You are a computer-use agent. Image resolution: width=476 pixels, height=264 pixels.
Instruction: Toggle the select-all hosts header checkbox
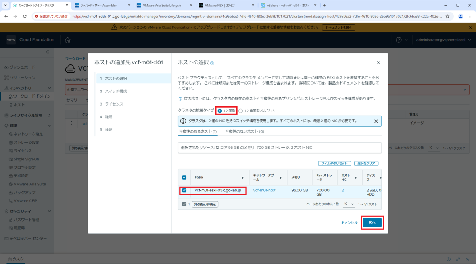point(184,178)
